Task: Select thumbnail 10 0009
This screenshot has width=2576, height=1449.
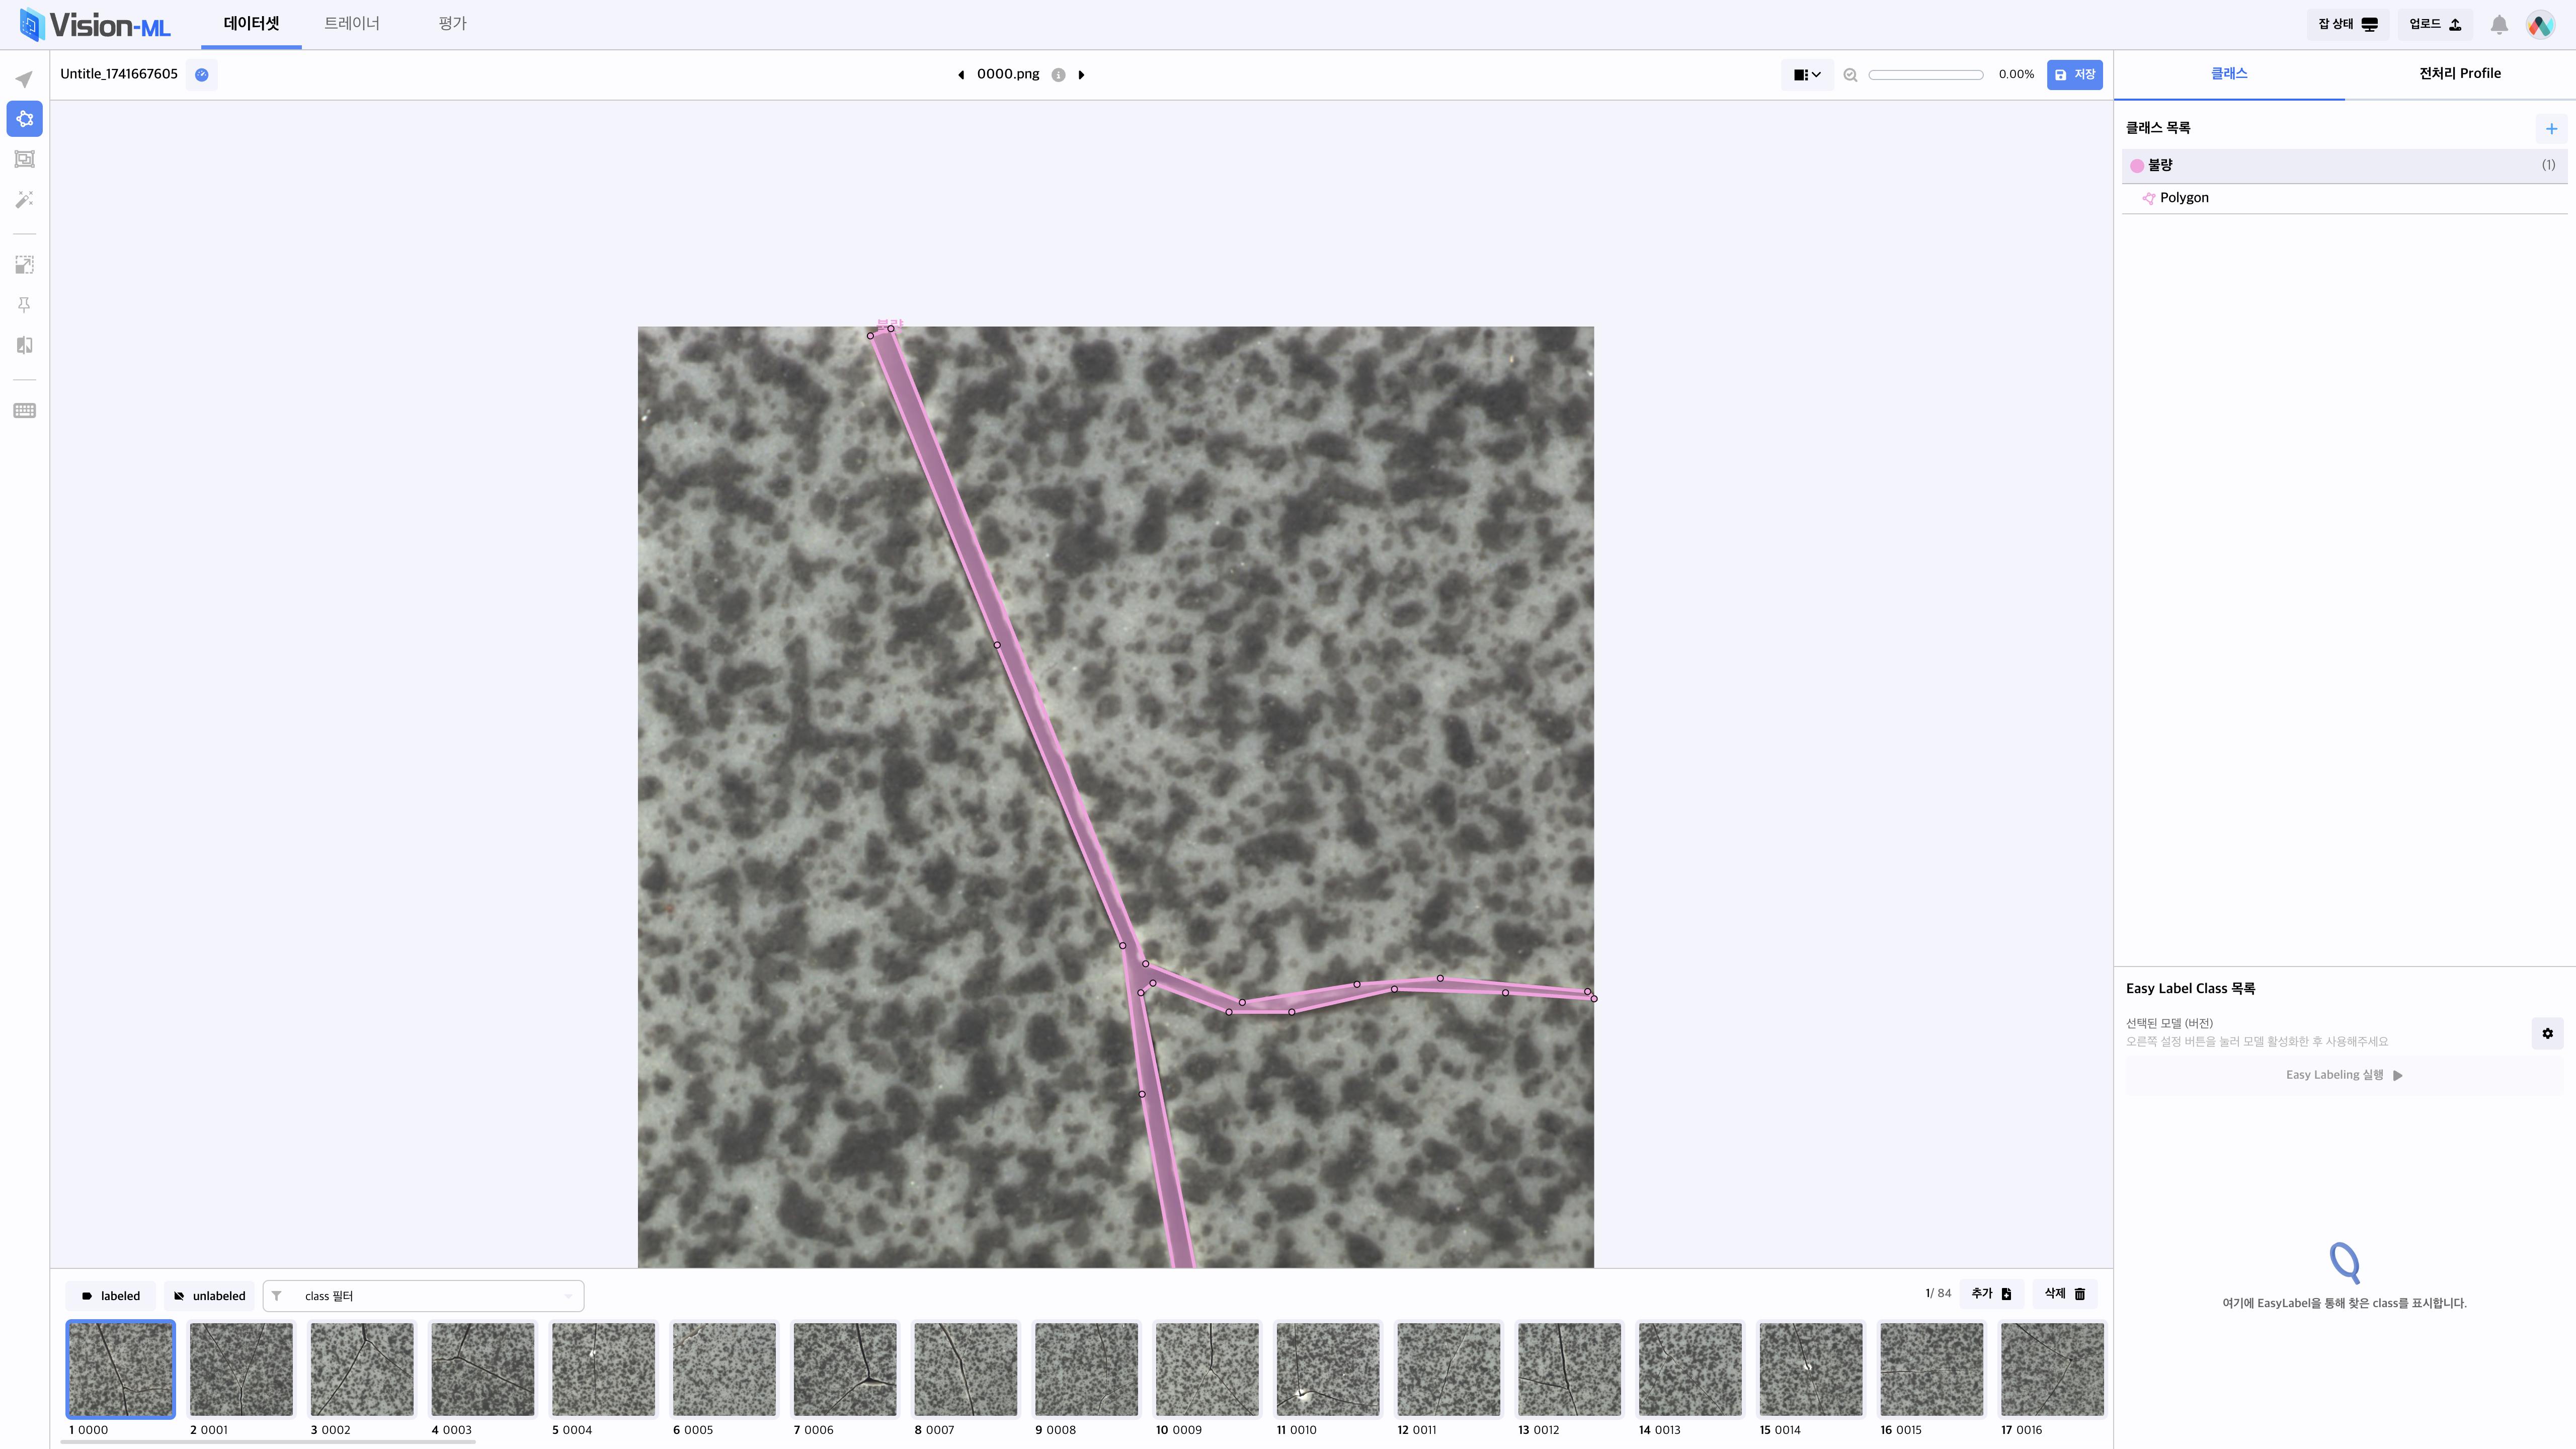Action: pos(1207,1369)
